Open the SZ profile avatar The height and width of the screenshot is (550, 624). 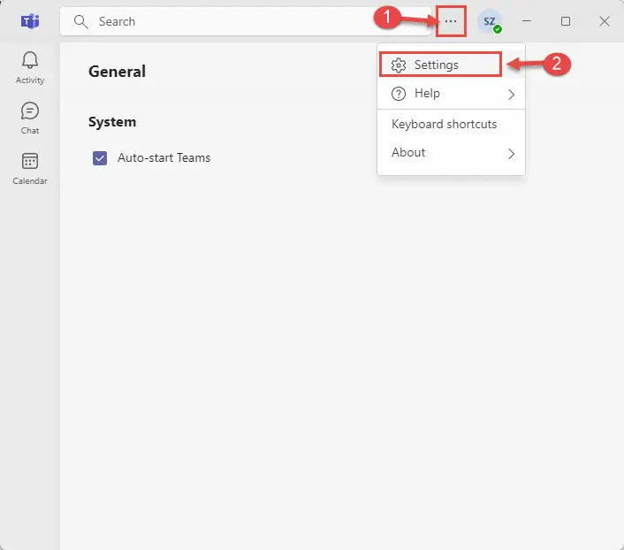pyautogui.click(x=490, y=21)
